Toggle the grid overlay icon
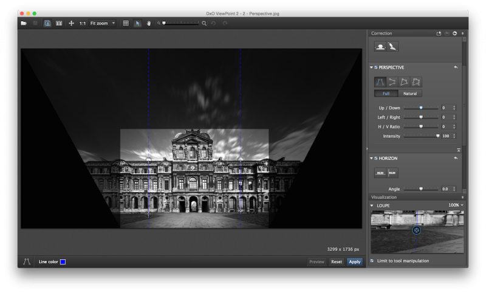The width and height of the screenshot is (486, 293). (126, 23)
